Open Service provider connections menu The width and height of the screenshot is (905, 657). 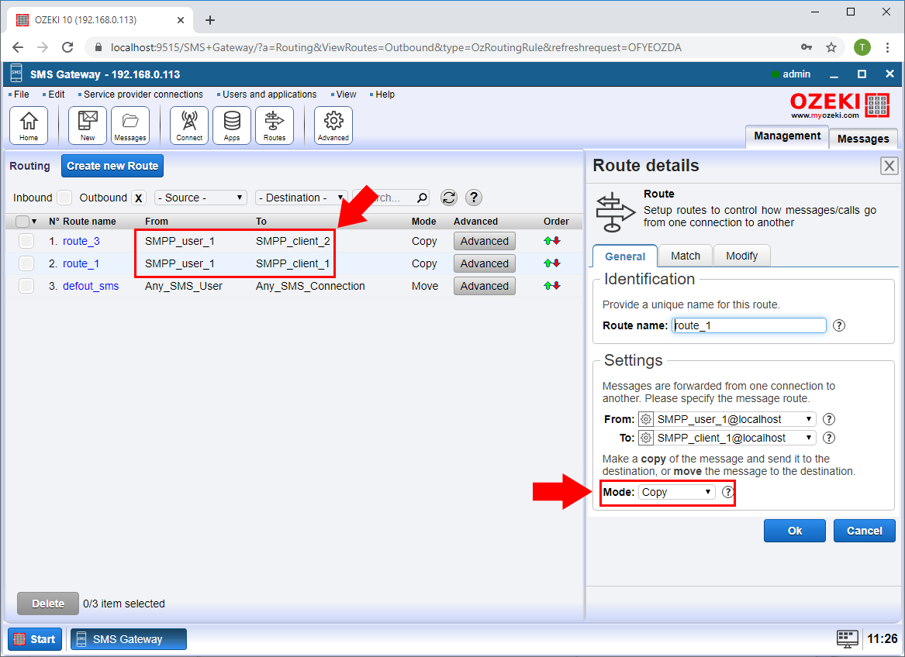tap(143, 95)
